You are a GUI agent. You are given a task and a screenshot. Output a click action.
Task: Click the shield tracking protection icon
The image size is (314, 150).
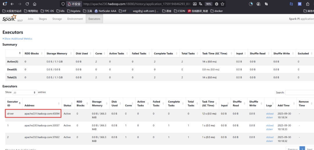click(x=63, y=4)
